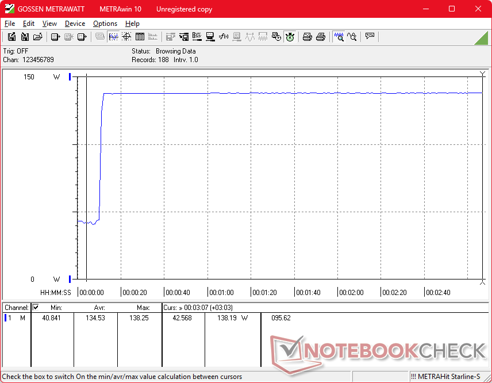Viewport: 492px width, 383px height.
Task: Select the Y-t waveform chart view icon
Action: point(113,37)
